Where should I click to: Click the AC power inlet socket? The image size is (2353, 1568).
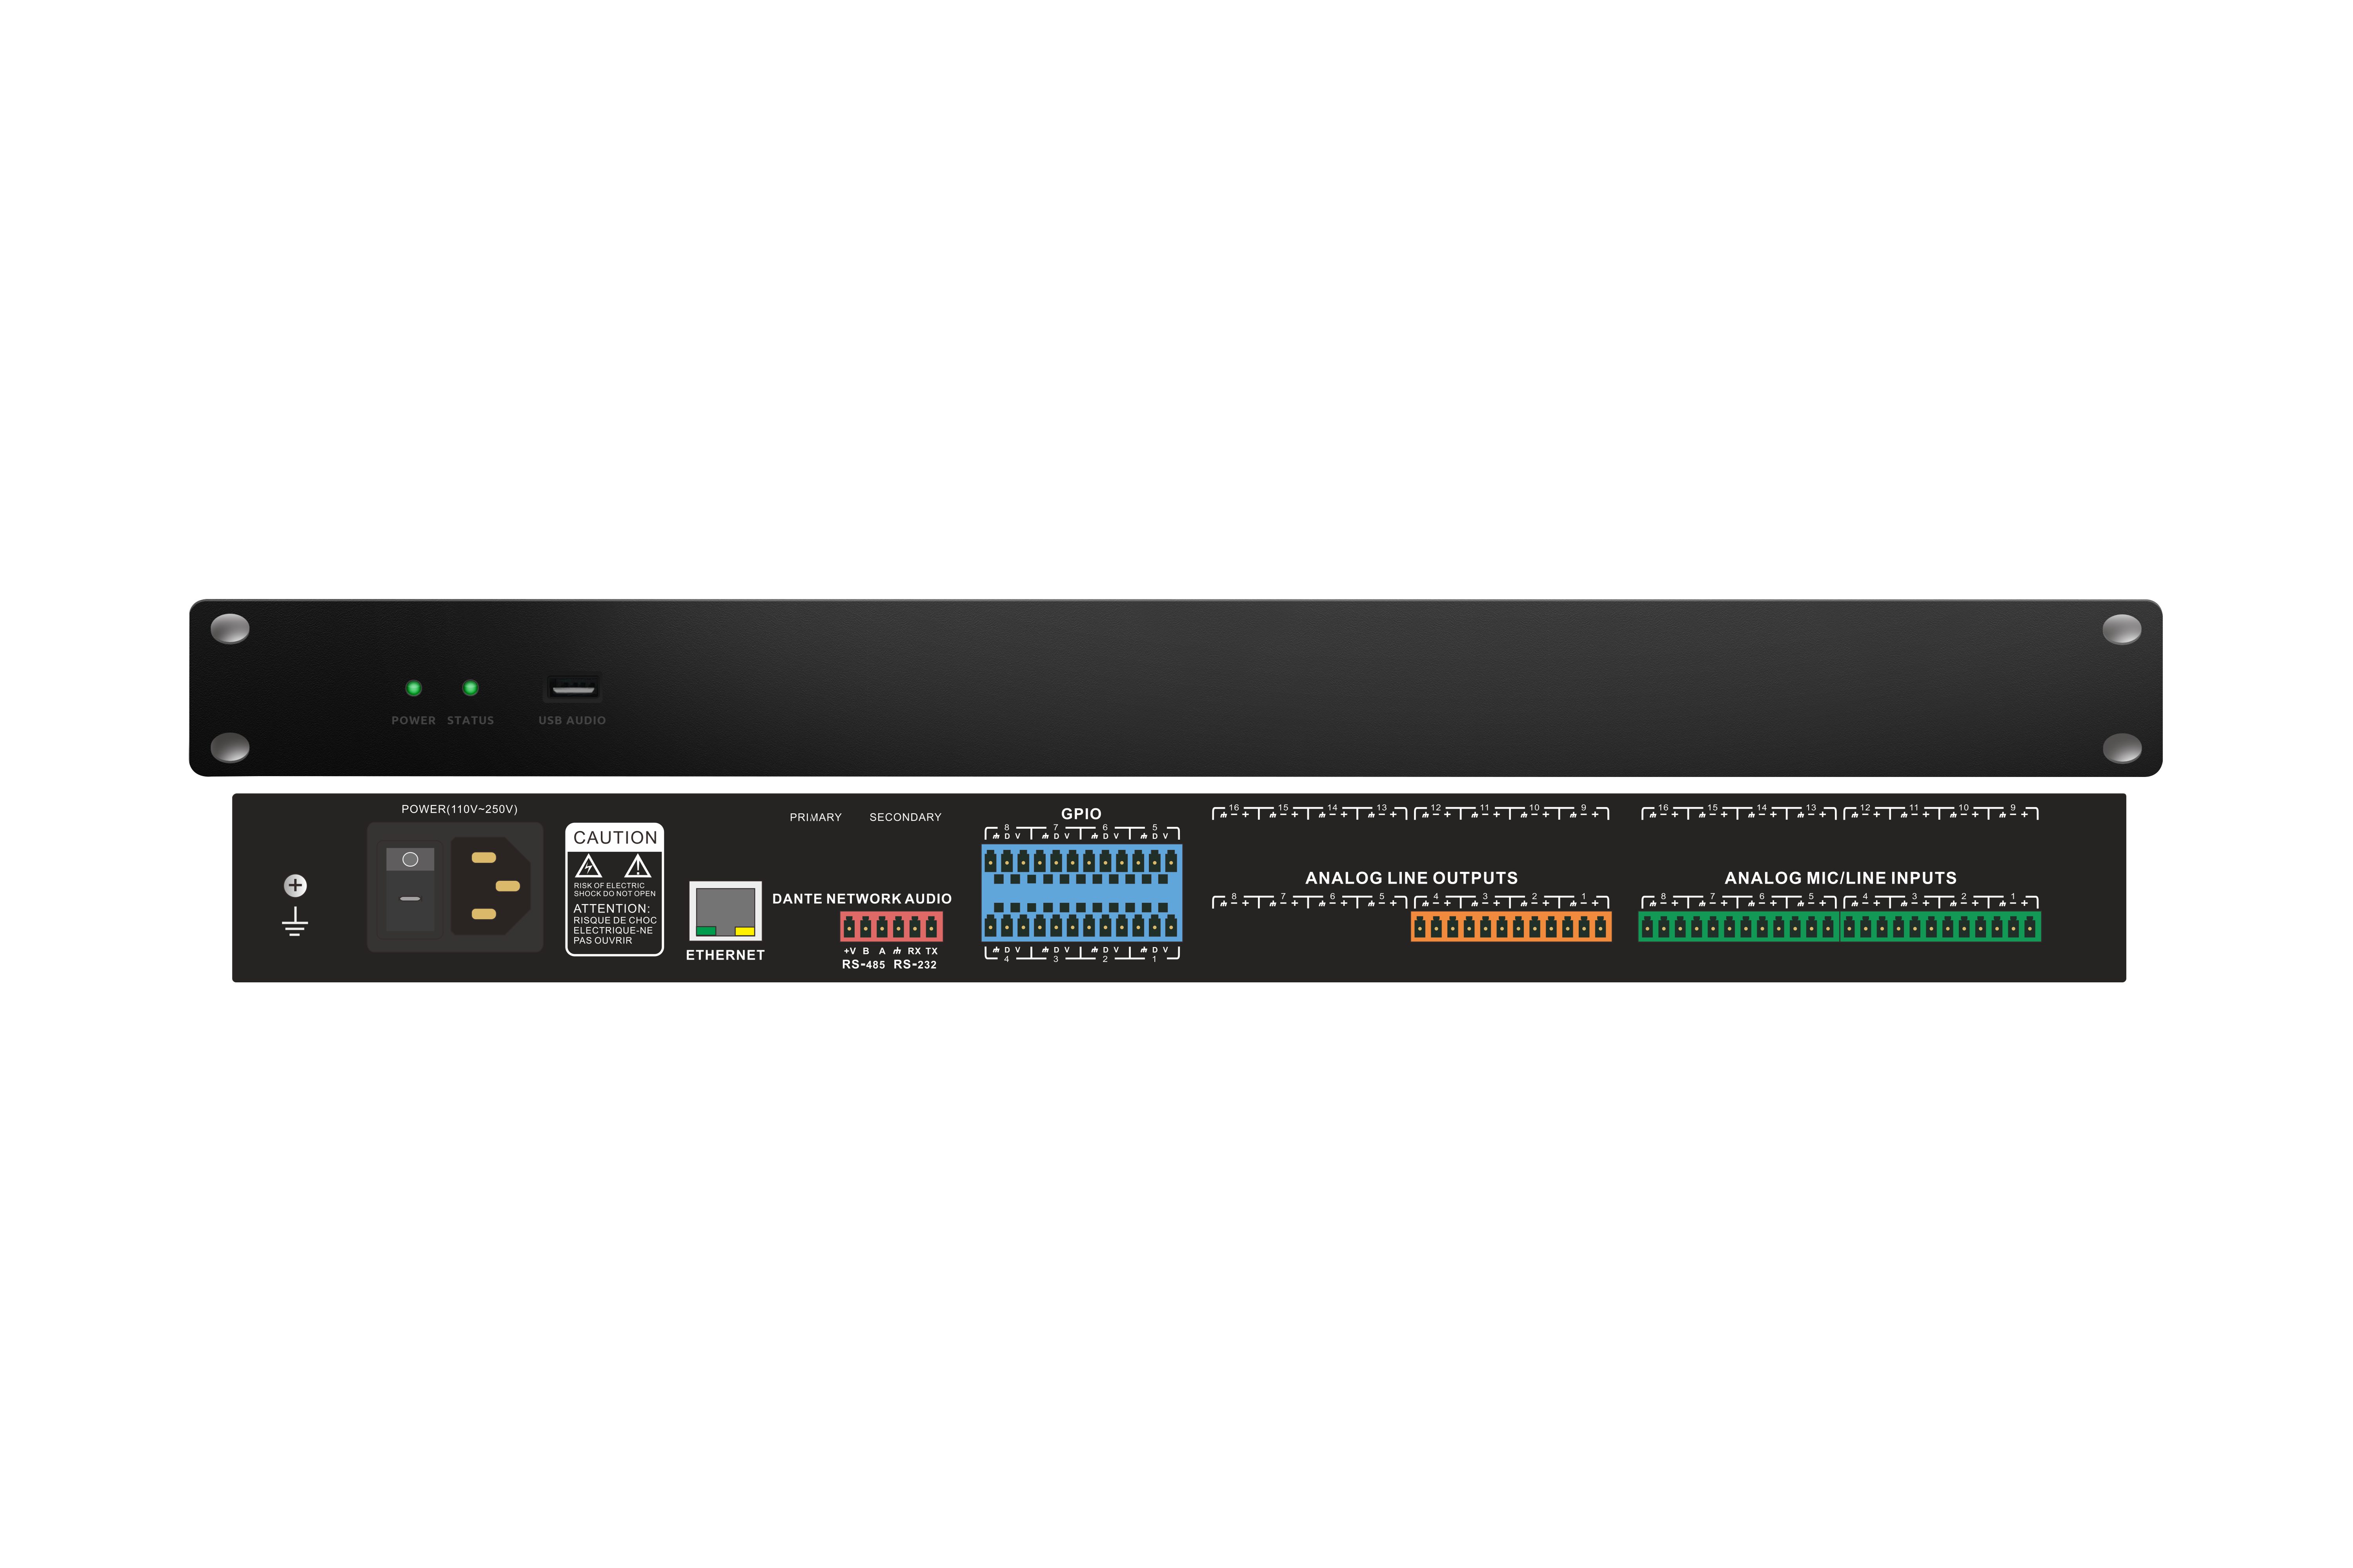490,886
